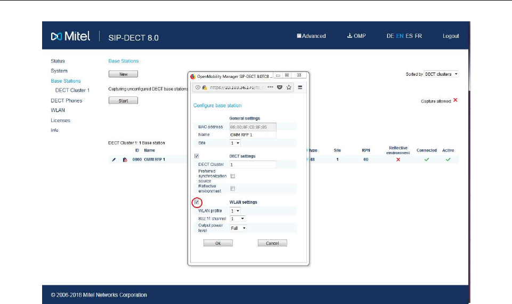The width and height of the screenshot is (512, 304).
Task: Click the Capture allowed red X indicator
Action: (x=455, y=100)
